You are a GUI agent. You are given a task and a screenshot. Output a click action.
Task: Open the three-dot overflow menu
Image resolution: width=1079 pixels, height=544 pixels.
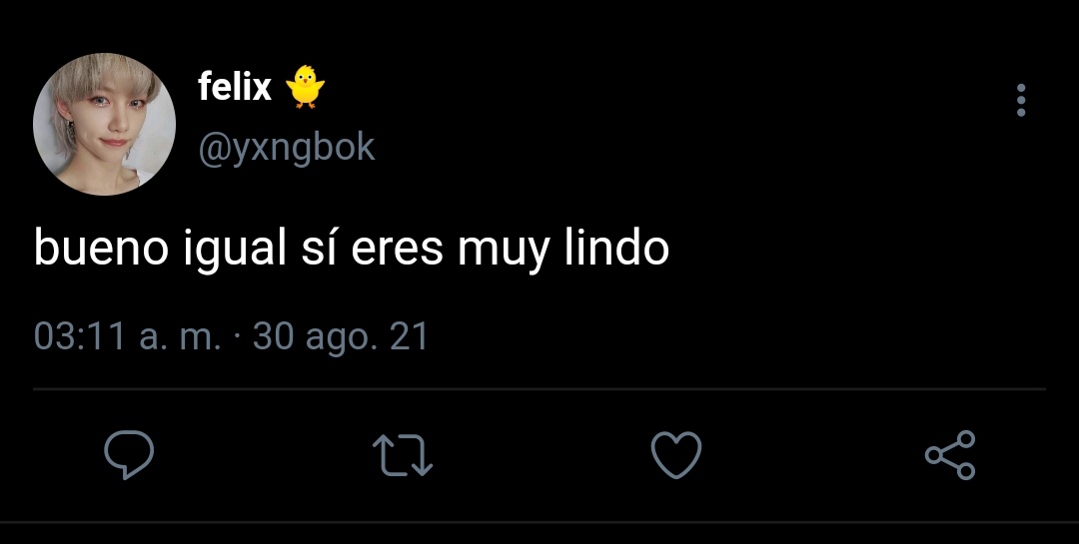click(x=1021, y=101)
